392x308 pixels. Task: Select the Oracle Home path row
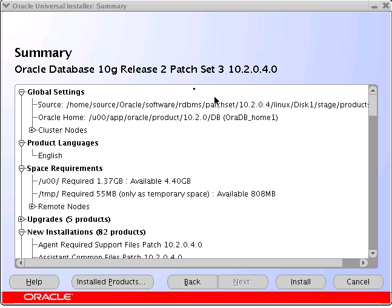click(x=158, y=118)
